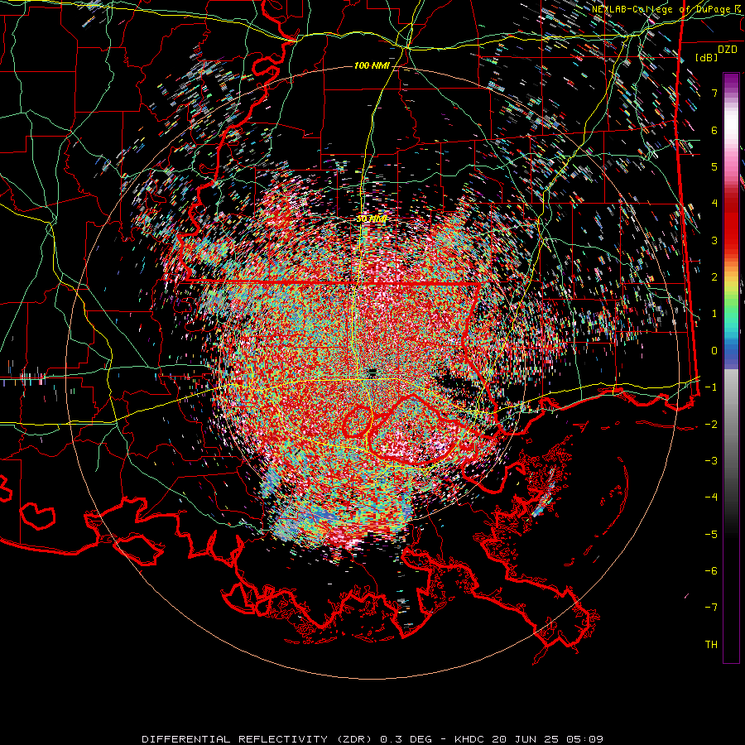Click the 3 dB scale label
The height and width of the screenshot is (745, 745).
click(714, 240)
